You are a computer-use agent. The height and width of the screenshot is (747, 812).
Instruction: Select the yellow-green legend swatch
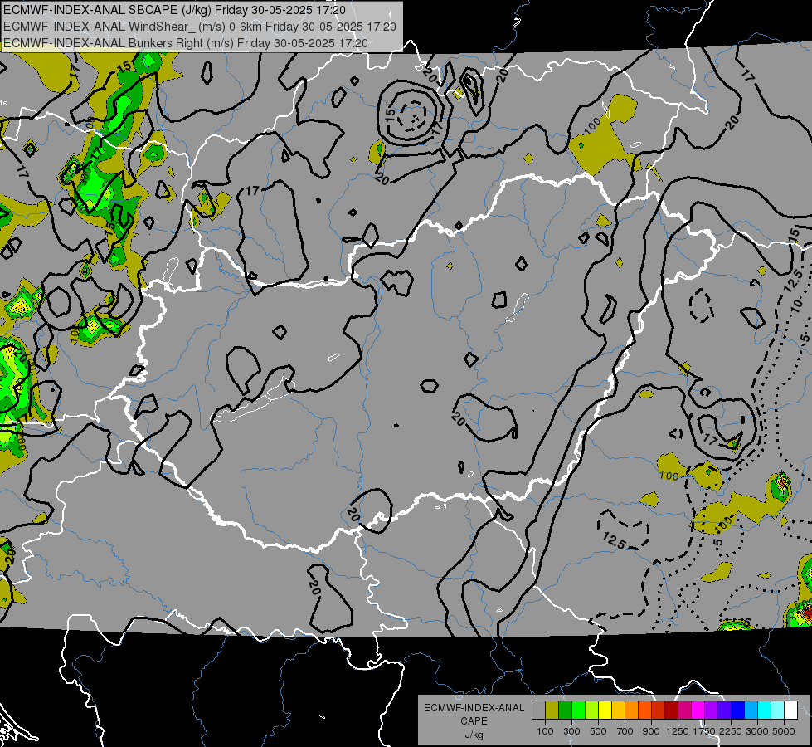[592, 710]
